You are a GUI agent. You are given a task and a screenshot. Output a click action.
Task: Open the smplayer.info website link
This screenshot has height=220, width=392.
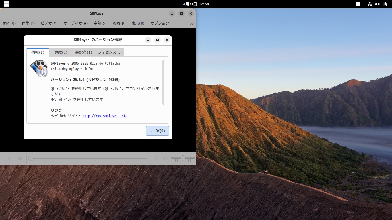pyautogui.click(x=105, y=116)
